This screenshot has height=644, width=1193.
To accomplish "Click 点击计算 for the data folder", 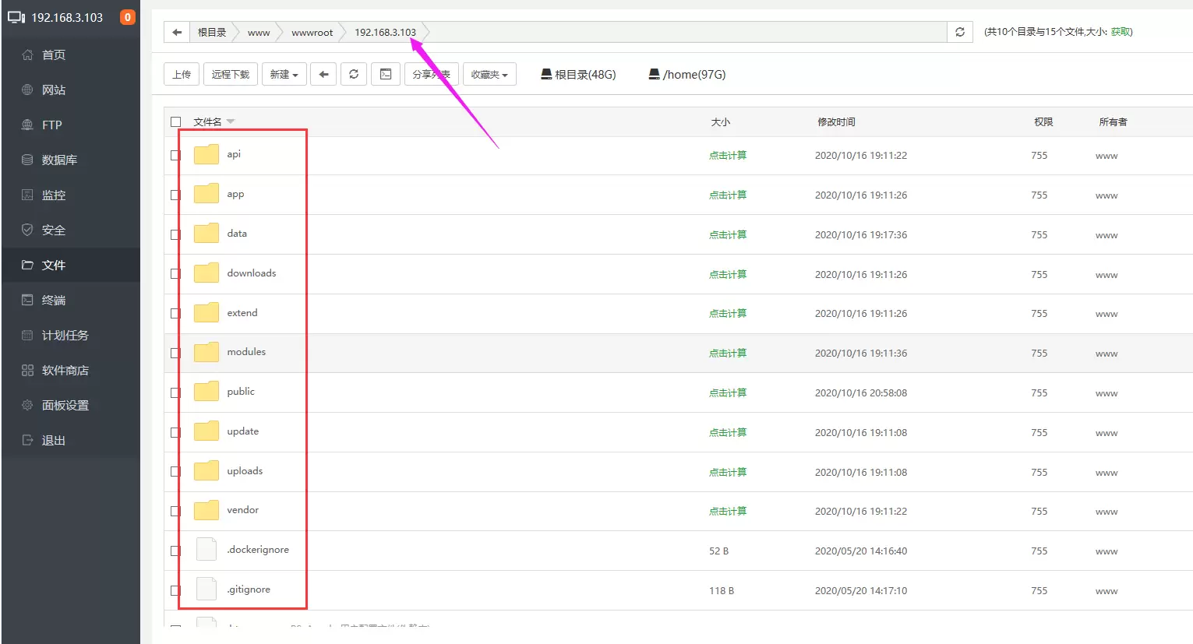I will 728,234.
